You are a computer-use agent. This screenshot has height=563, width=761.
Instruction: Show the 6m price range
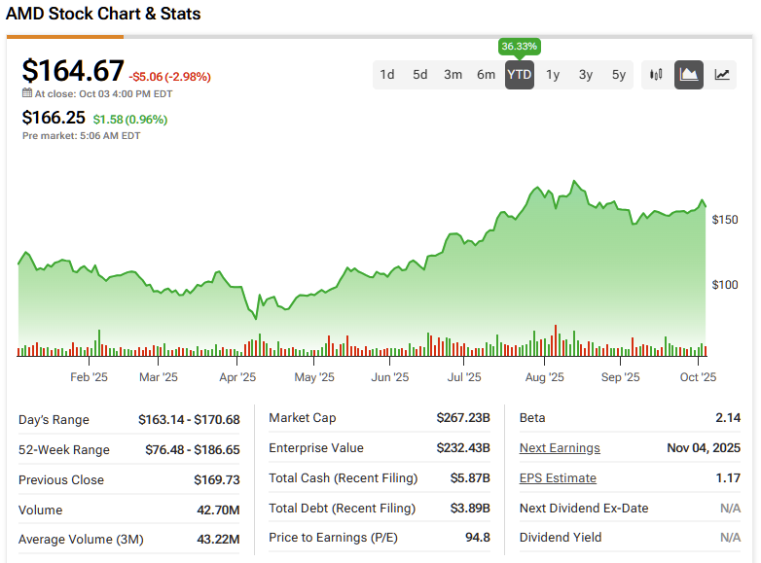(486, 75)
